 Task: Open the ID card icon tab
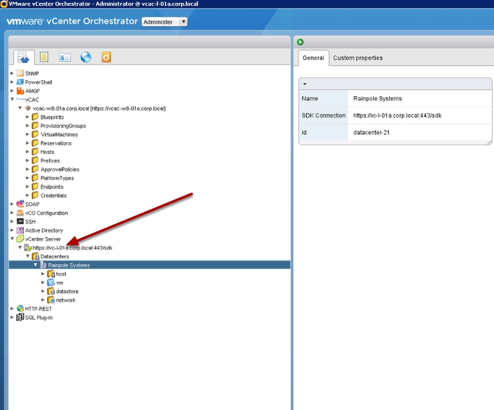pyautogui.click(x=65, y=57)
